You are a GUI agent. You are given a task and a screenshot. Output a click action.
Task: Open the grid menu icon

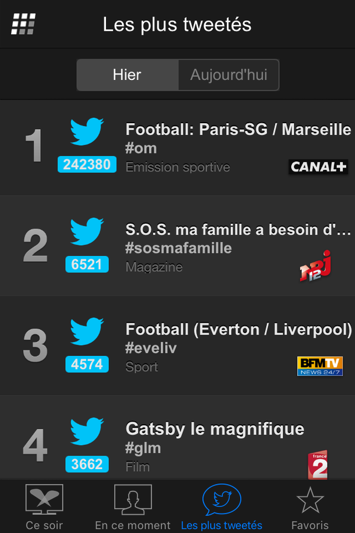[x=23, y=24]
